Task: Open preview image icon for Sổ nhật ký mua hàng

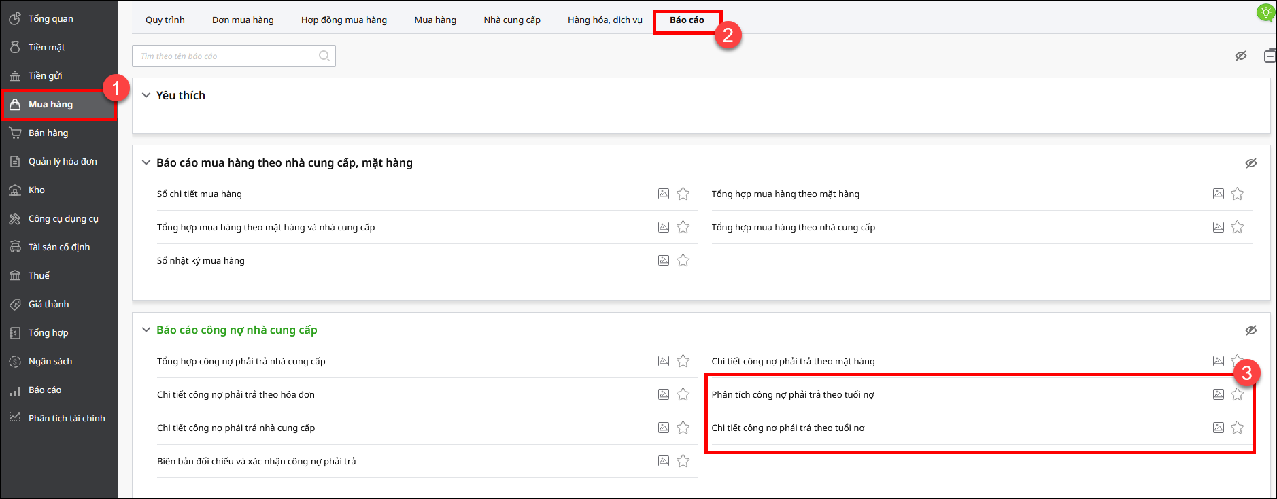Action: point(664,260)
